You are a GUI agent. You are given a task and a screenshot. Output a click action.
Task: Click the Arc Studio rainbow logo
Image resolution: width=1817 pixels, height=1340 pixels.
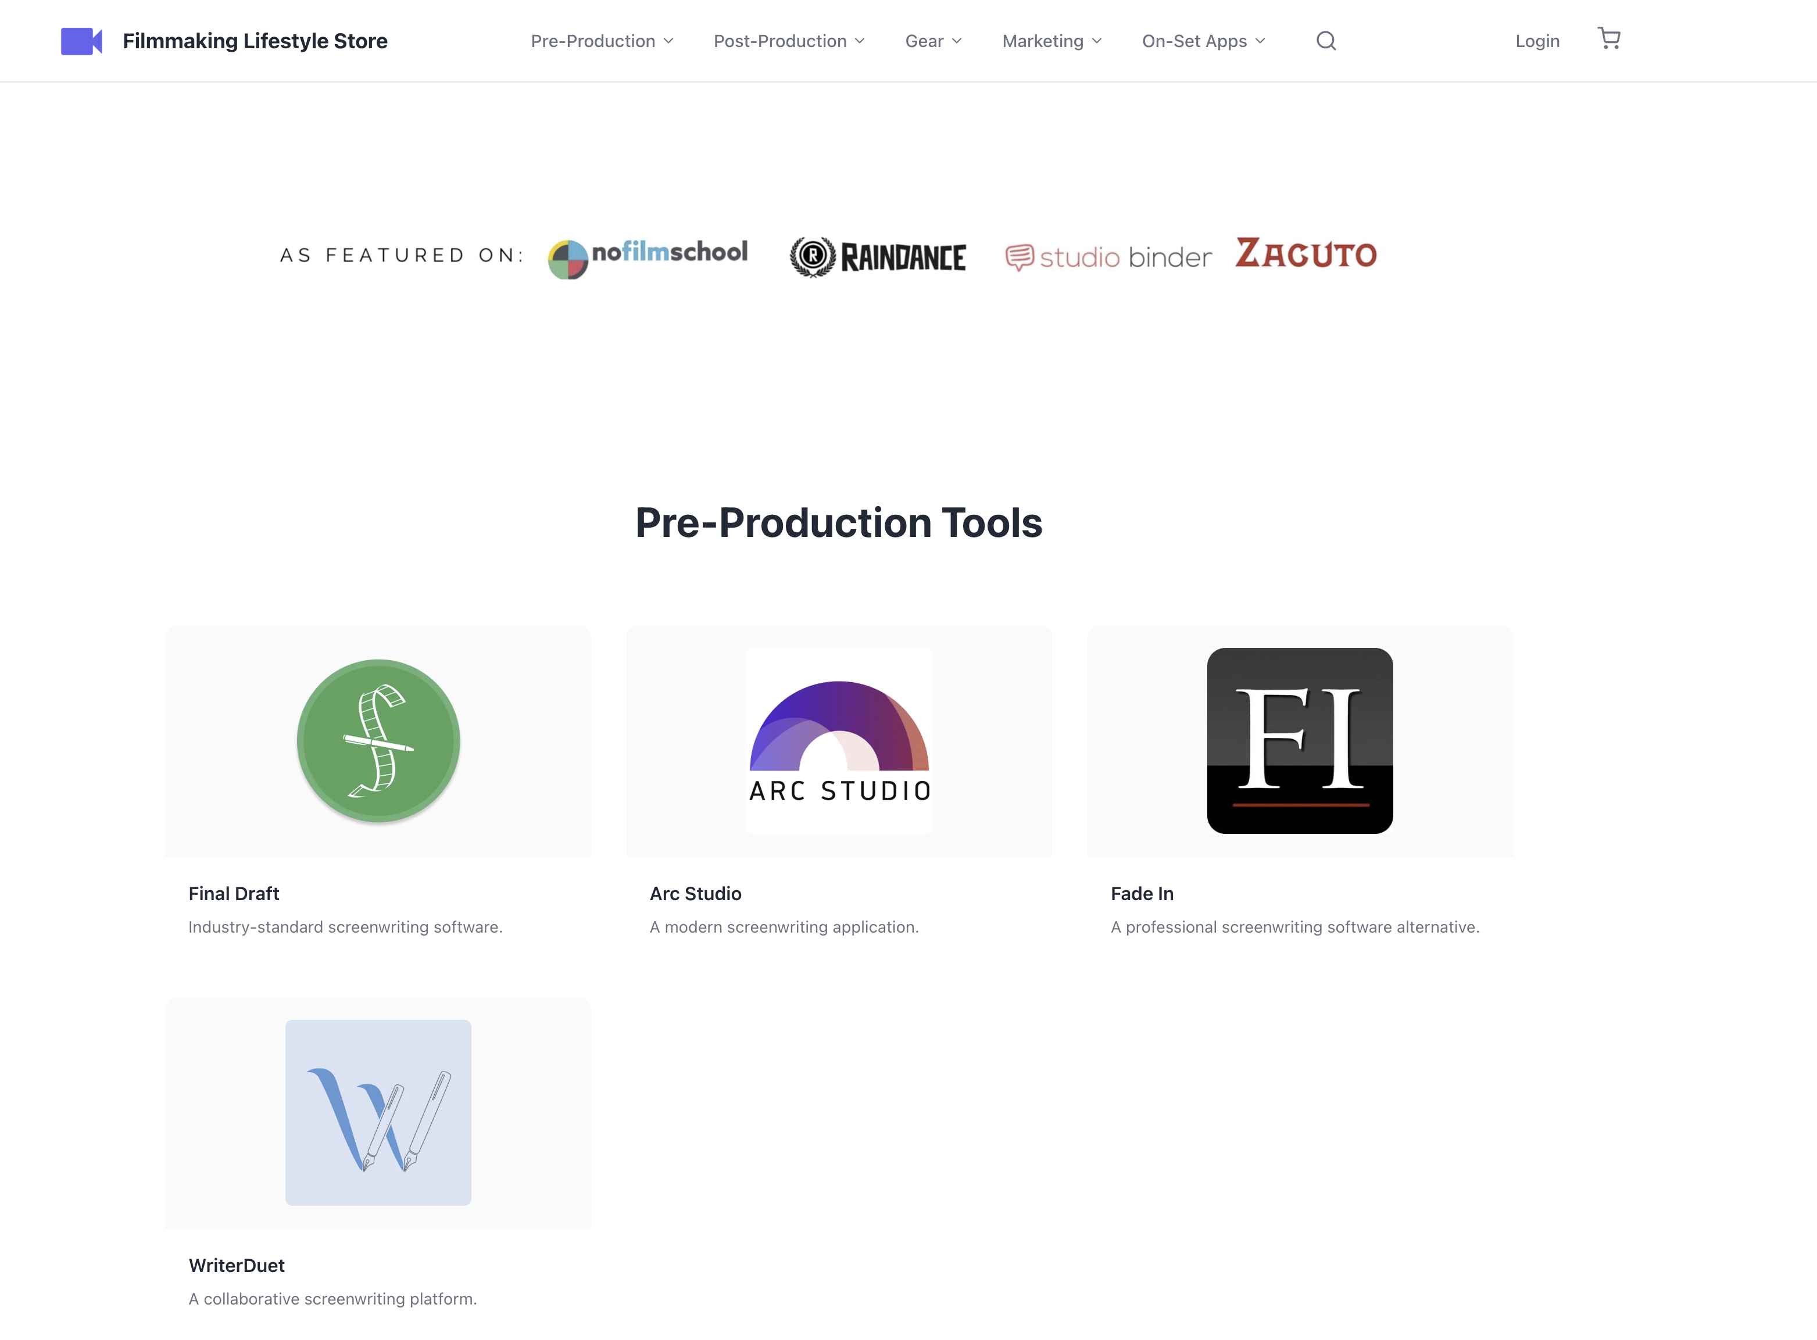click(839, 740)
